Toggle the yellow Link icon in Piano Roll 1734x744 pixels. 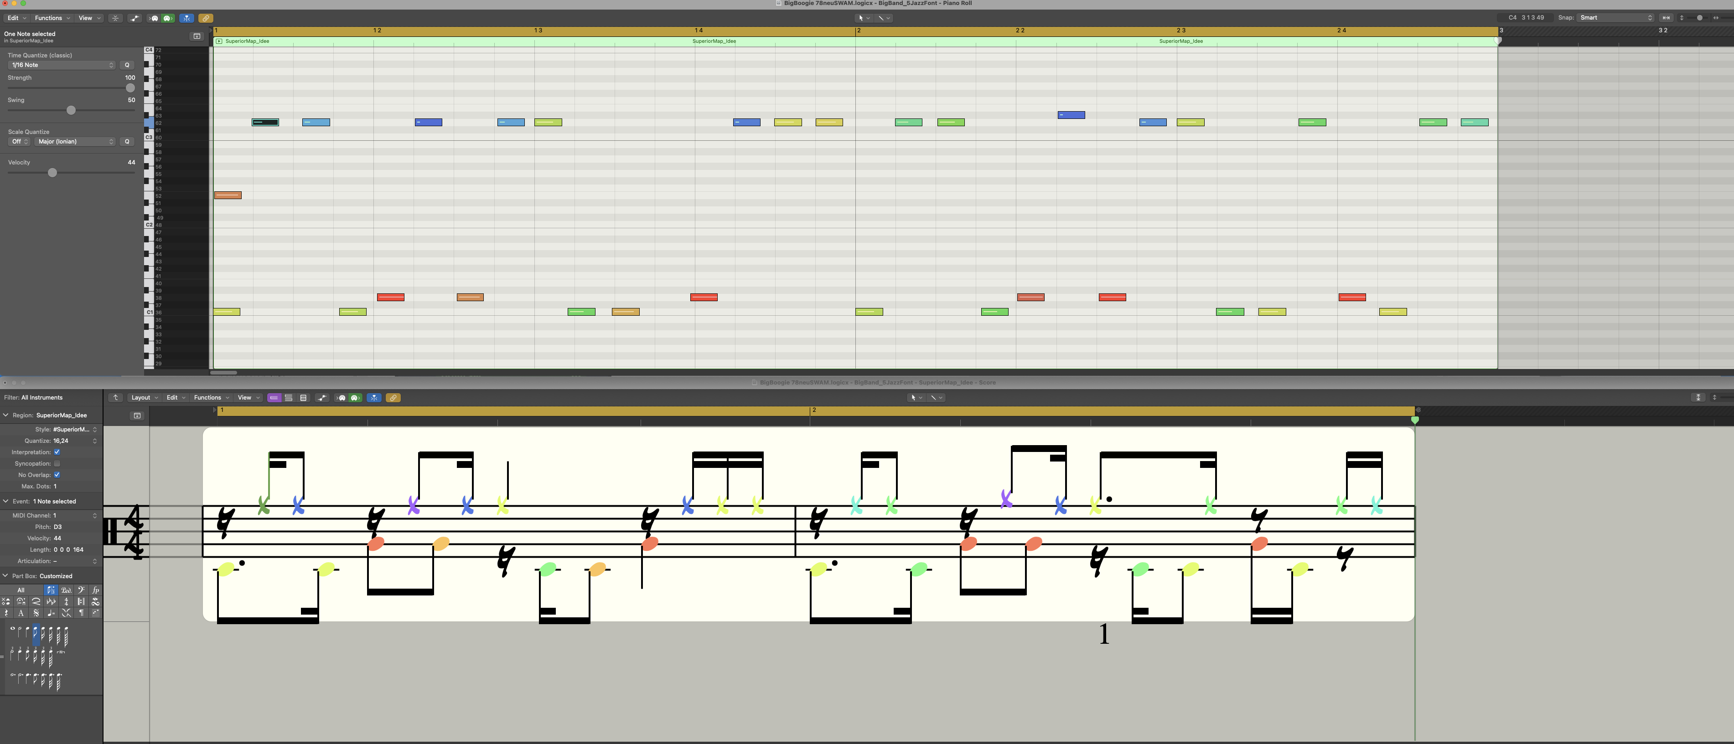(206, 18)
